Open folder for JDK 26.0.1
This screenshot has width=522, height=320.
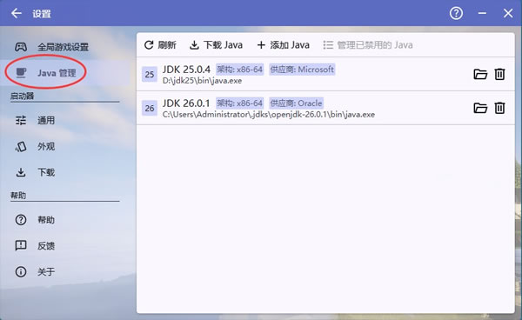point(480,108)
